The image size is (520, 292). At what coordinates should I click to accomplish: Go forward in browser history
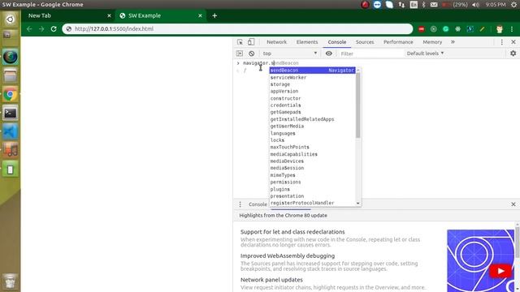pyautogui.click(x=41, y=29)
